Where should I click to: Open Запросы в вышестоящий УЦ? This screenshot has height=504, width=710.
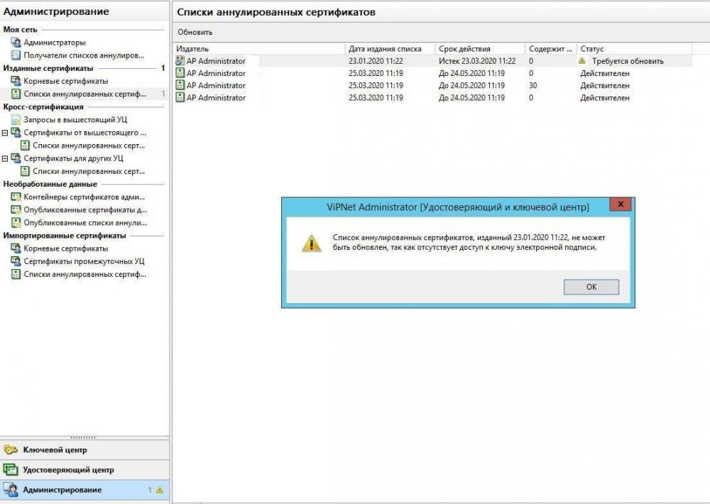click(x=75, y=119)
